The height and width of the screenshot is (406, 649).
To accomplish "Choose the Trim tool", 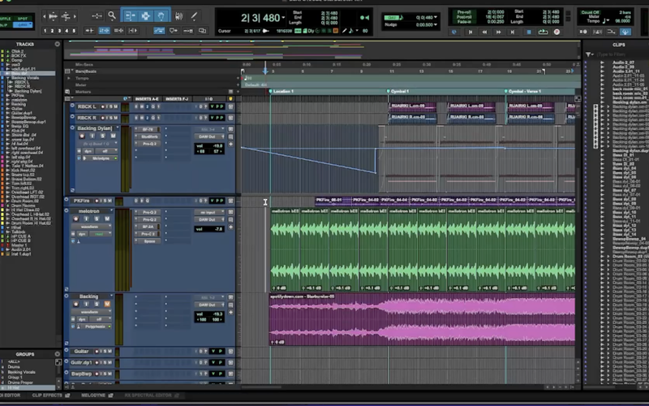I will pos(129,15).
